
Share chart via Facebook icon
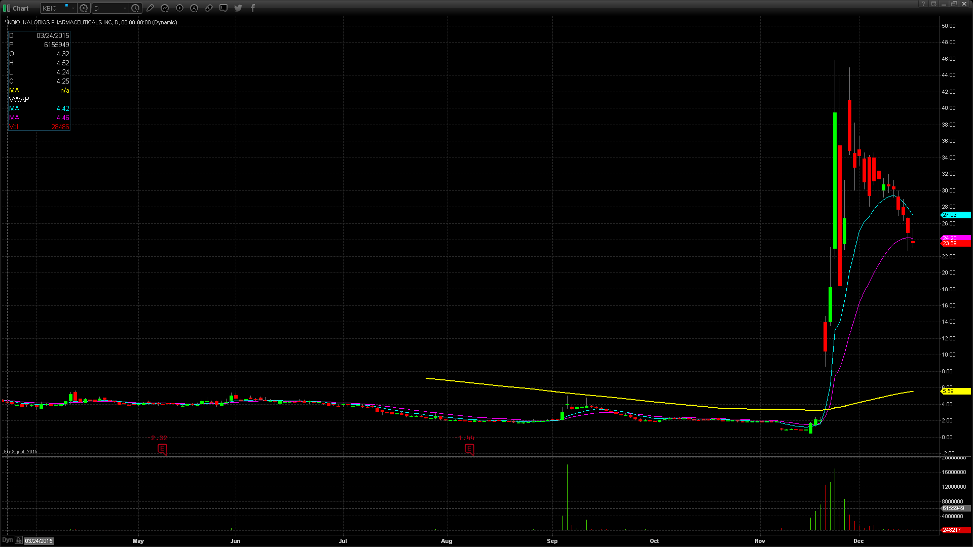253,8
